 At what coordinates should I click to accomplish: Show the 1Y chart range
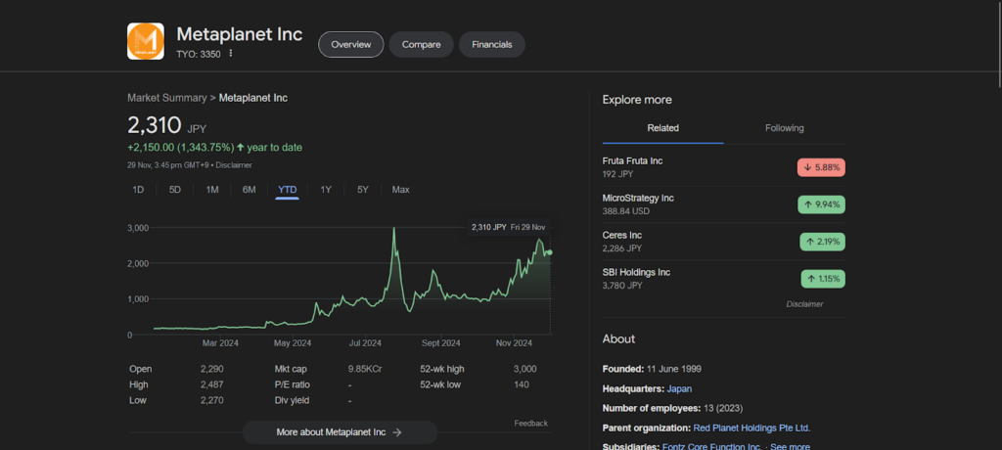pyautogui.click(x=326, y=190)
